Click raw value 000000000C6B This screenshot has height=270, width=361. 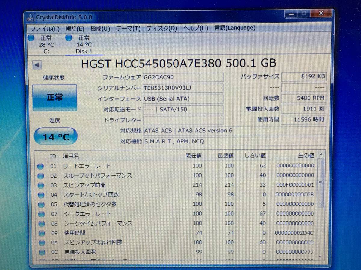pos(295,194)
